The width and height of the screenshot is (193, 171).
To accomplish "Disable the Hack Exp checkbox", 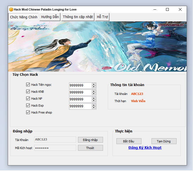I will point(28,105).
